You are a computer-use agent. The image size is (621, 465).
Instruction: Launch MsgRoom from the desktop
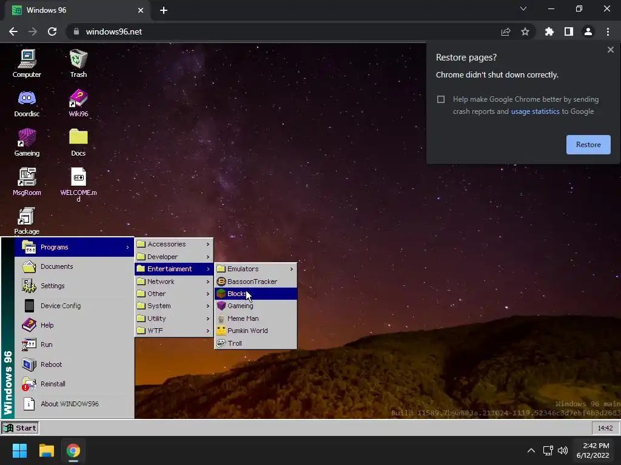coord(27,182)
